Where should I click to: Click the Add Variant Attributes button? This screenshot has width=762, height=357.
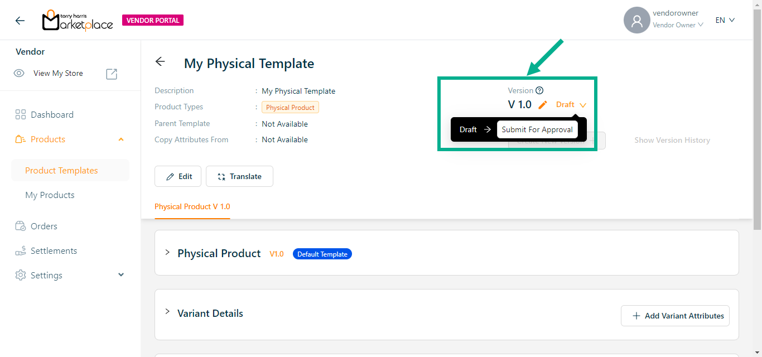tap(675, 316)
